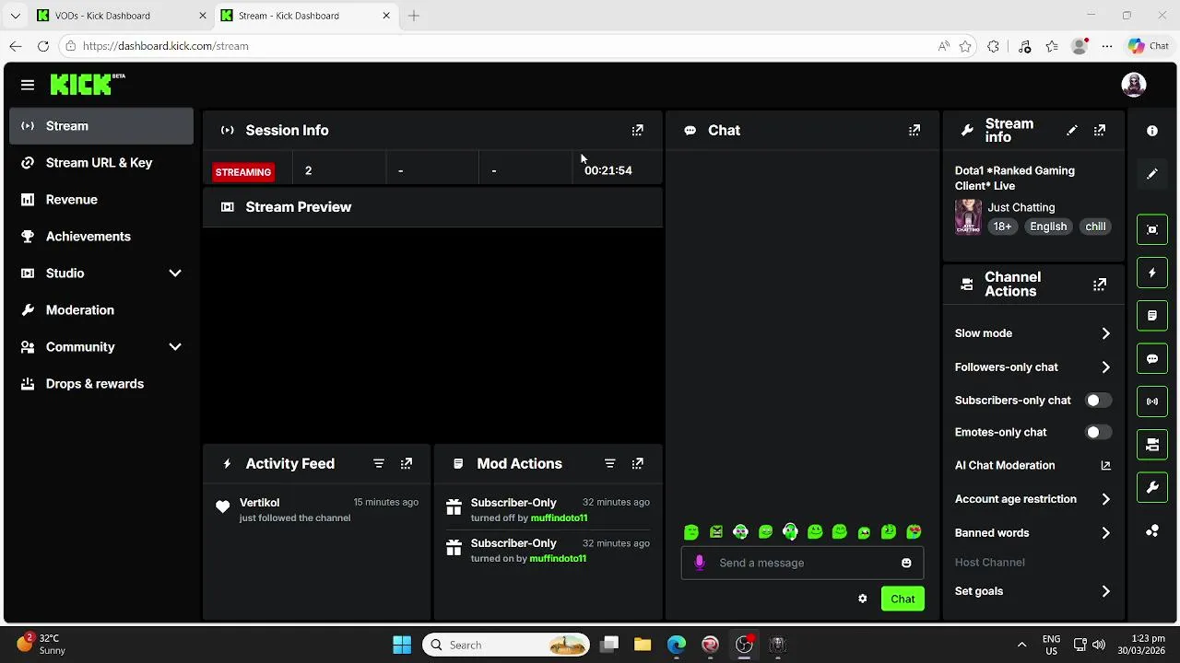Pop out the Session Info panel
The image size is (1180, 663).
[637, 131]
